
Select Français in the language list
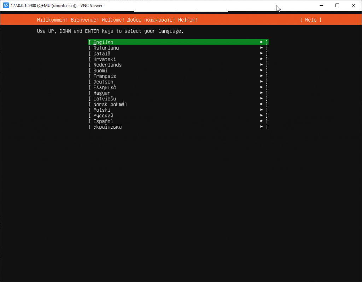[x=105, y=76]
